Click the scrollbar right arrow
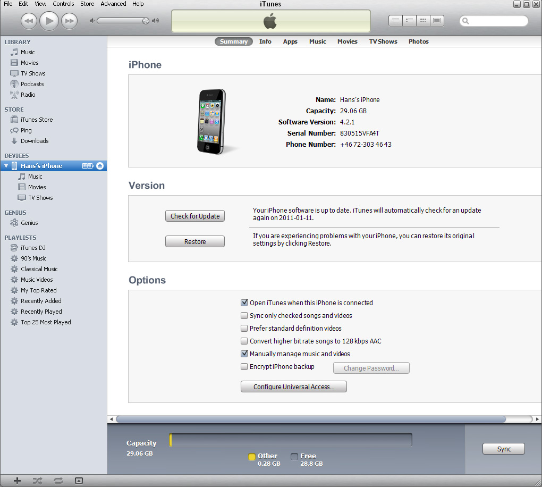Screen dimensions: 542x487 pos(538,419)
